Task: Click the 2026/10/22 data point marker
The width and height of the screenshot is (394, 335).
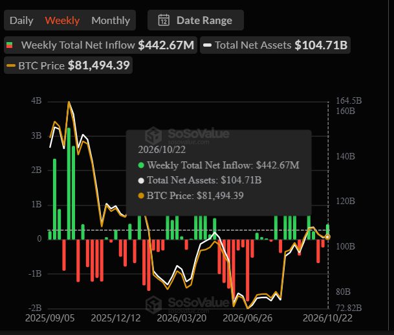Action: [327, 237]
